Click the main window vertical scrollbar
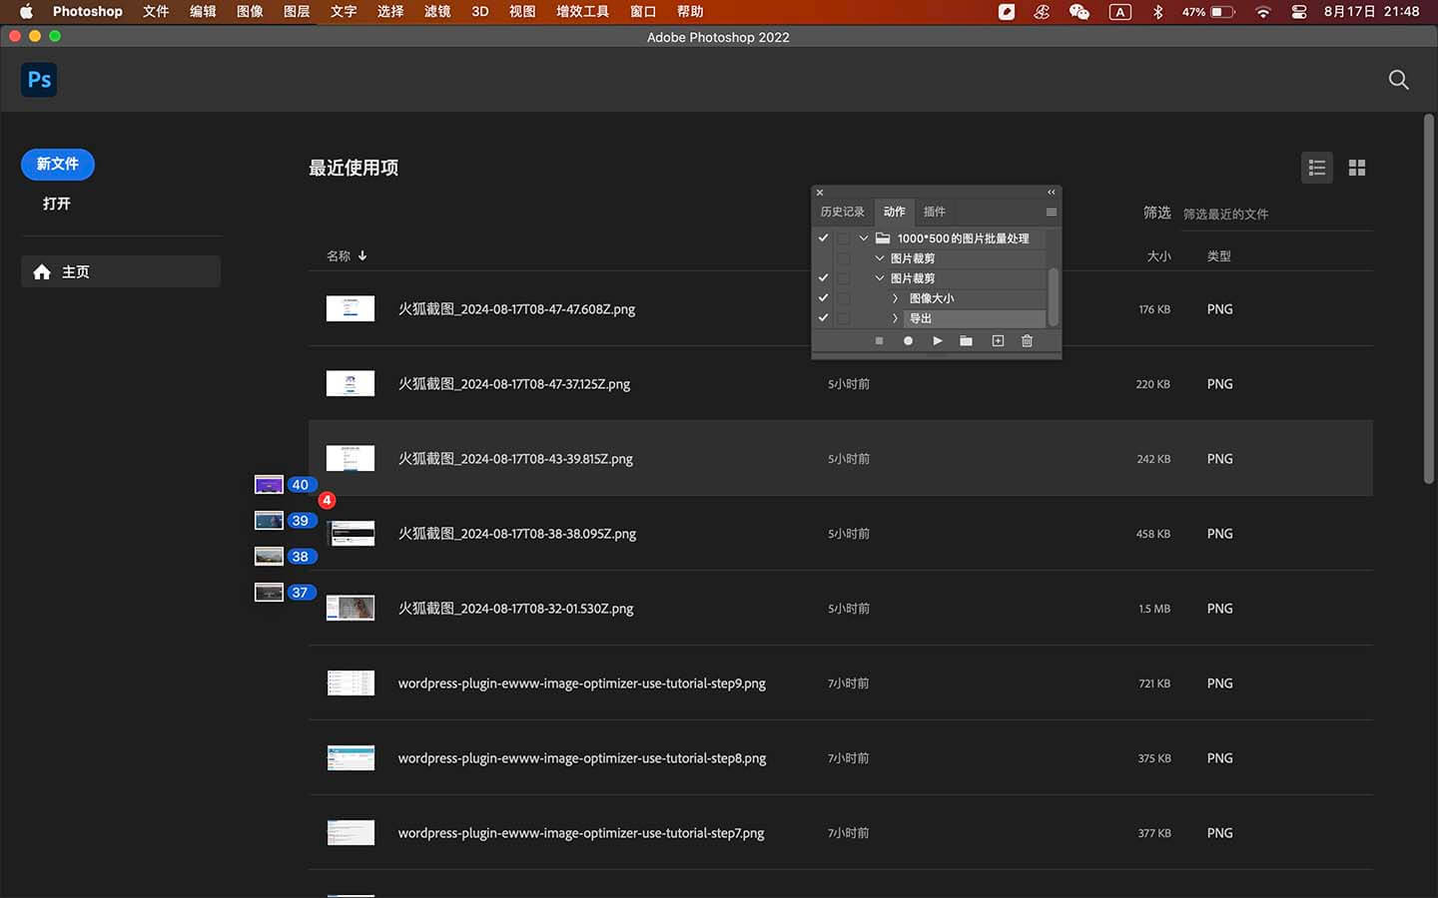 point(1429,299)
